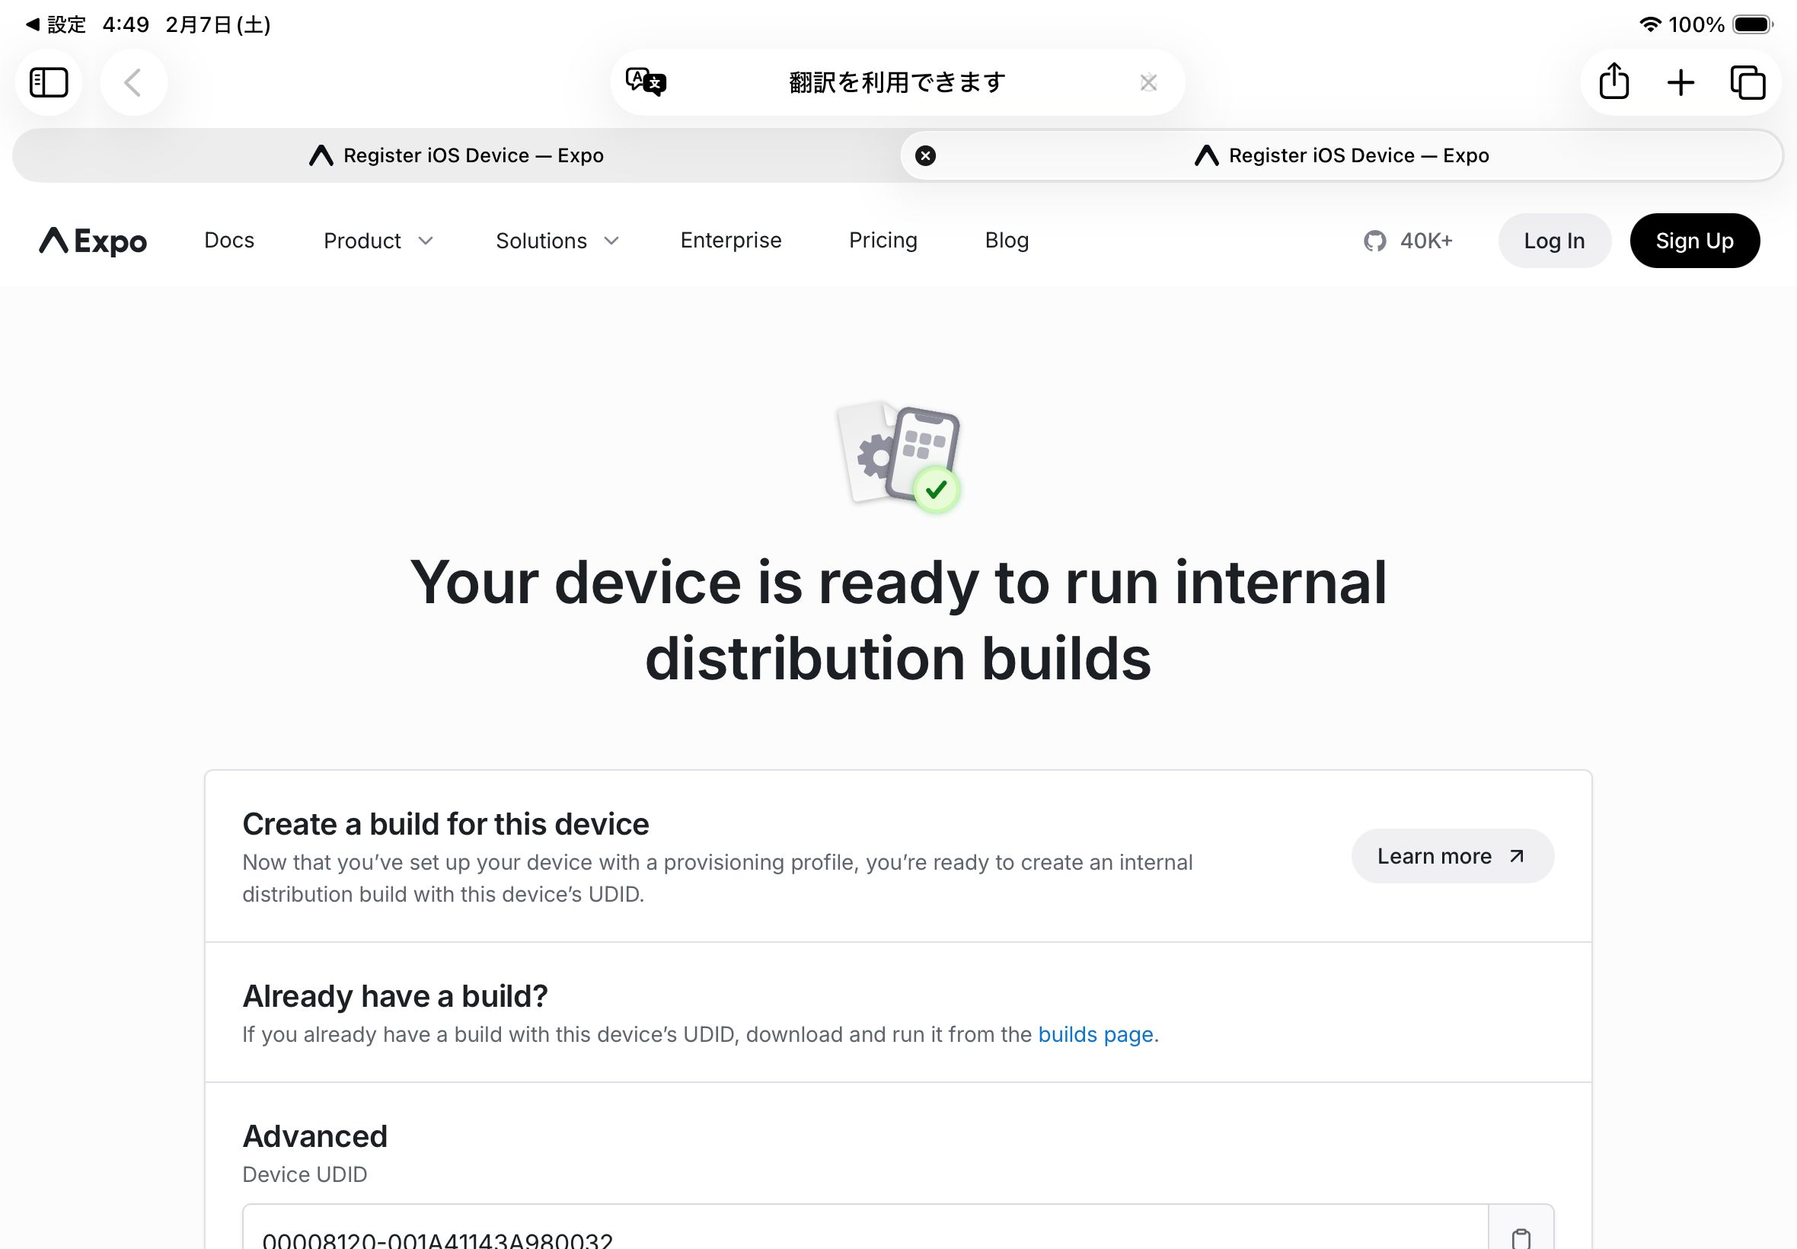Expand the Product dropdown menu
Viewport: 1797px width, 1249px height.
tap(378, 241)
